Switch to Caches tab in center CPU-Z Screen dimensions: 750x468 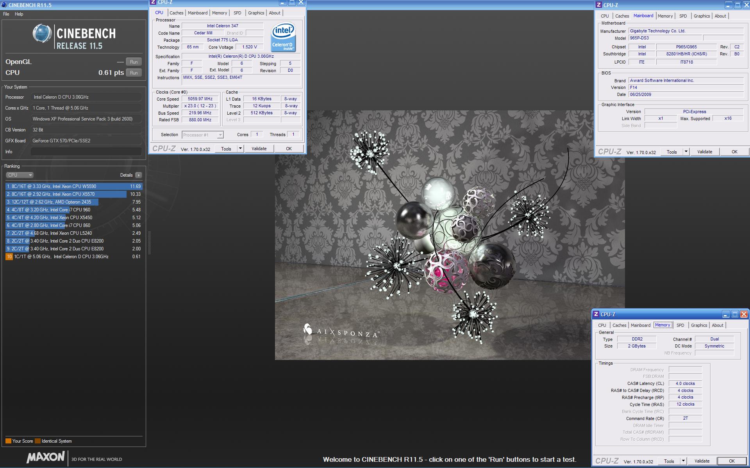coord(177,13)
